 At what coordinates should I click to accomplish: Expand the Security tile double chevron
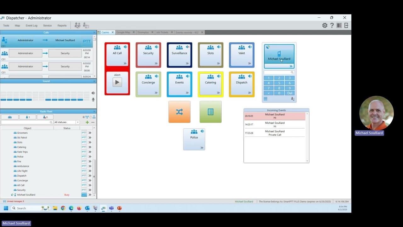click(x=156, y=63)
